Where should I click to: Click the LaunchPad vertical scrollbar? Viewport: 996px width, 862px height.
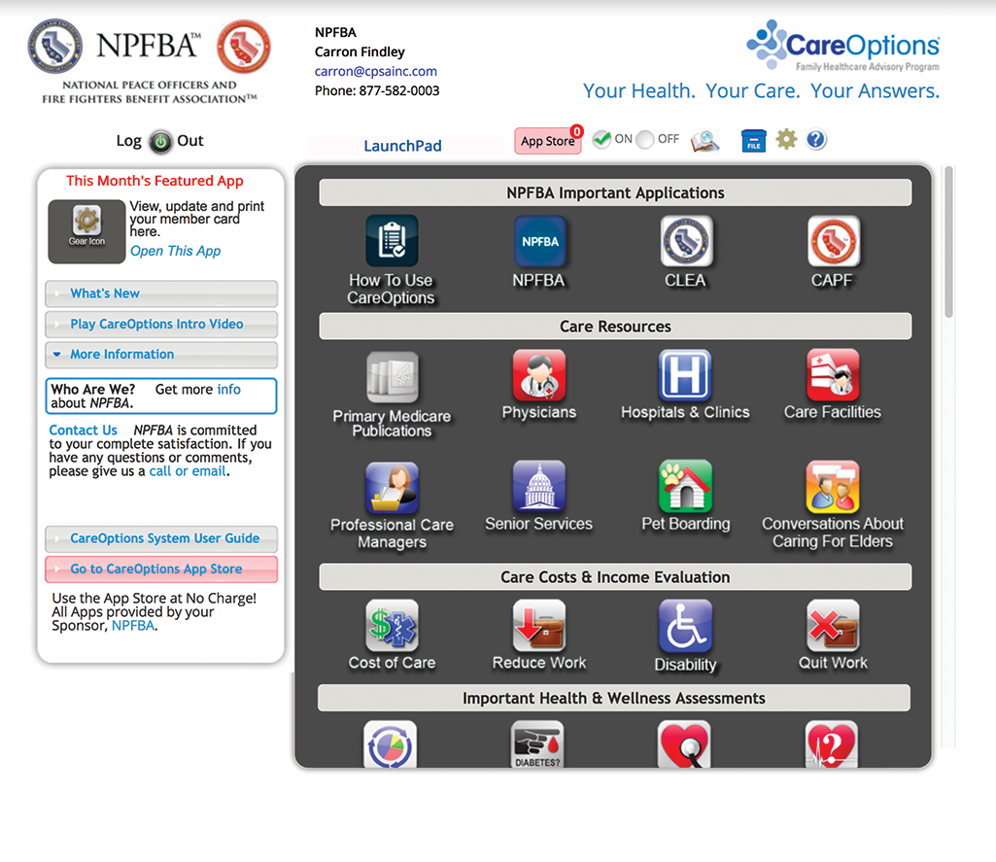[x=949, y=241]
